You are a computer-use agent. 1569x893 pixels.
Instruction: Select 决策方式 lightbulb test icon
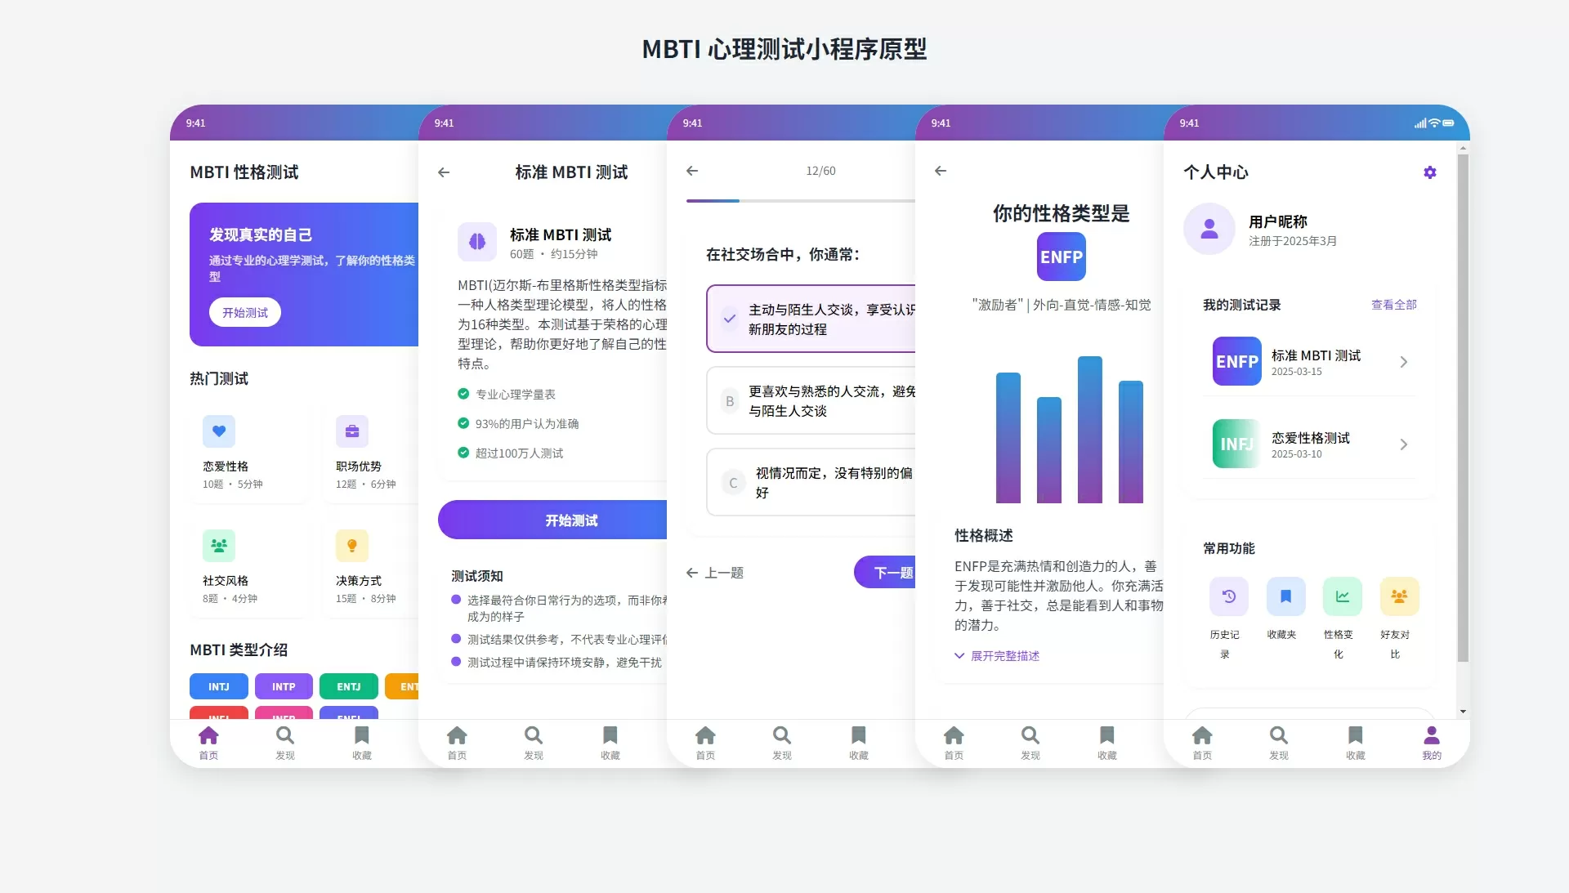(x=352, y=546)
